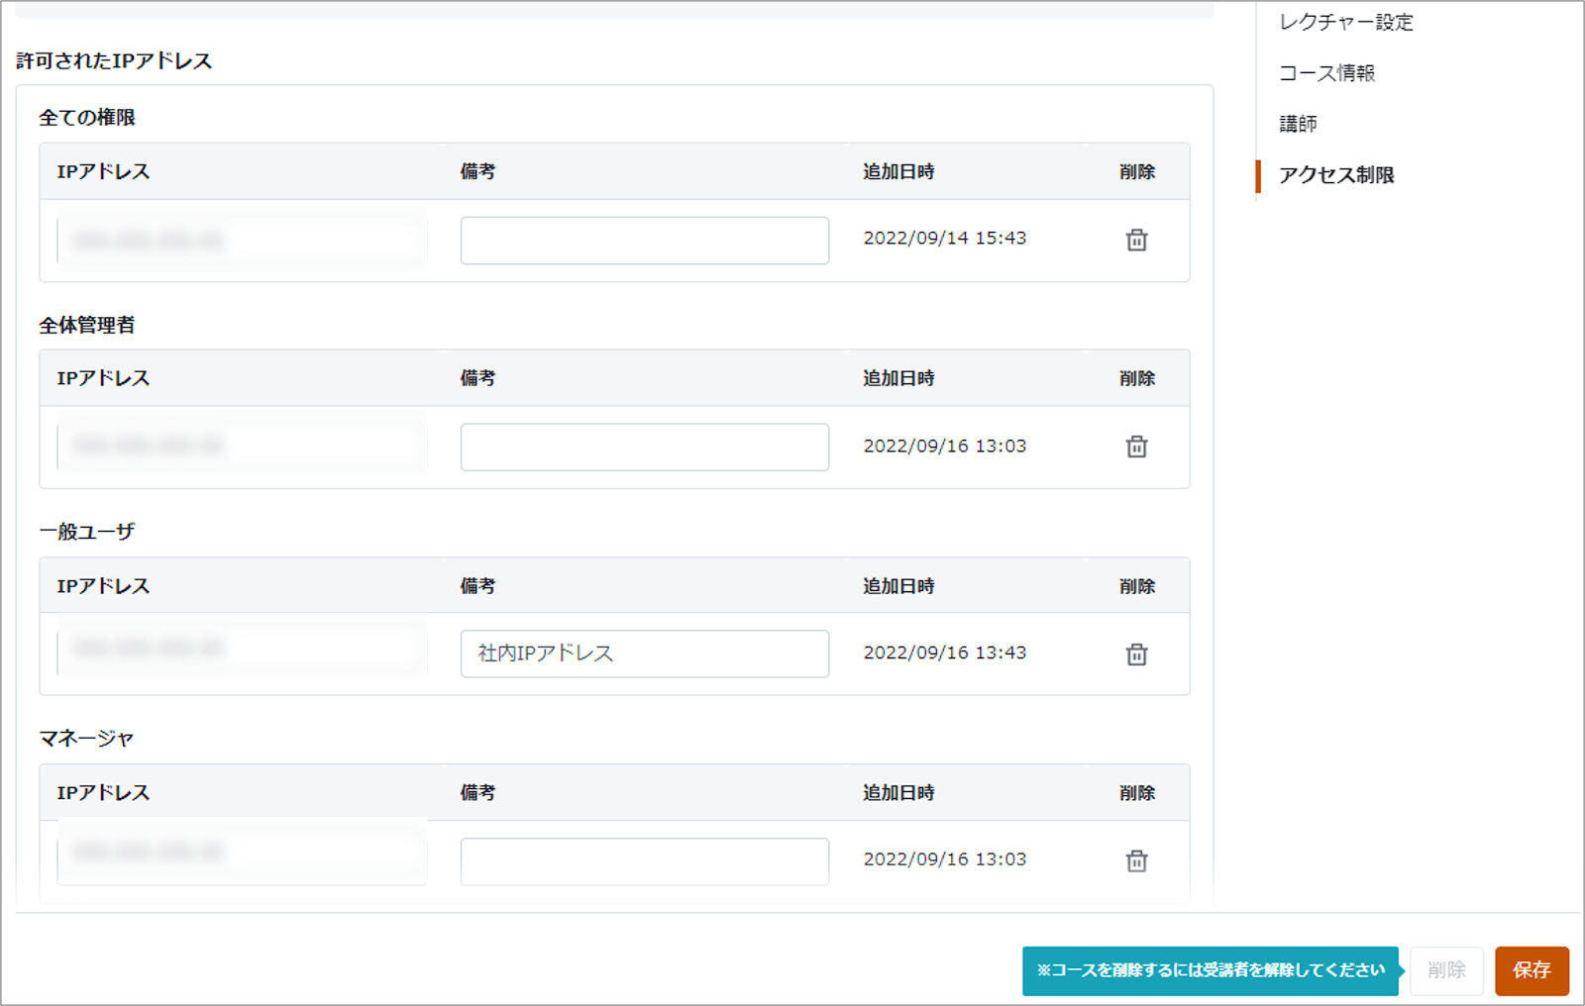The image size is (1585, 1006).
Task: Go to コース情報 in sidebar
Action: click(1326, 73)
